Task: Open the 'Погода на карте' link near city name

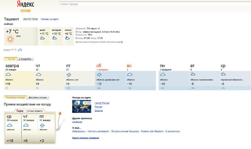Action: point(50,19)
